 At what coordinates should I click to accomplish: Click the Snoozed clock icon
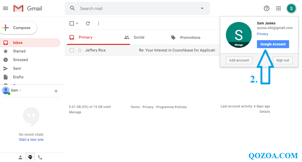[x=6, y=60]
